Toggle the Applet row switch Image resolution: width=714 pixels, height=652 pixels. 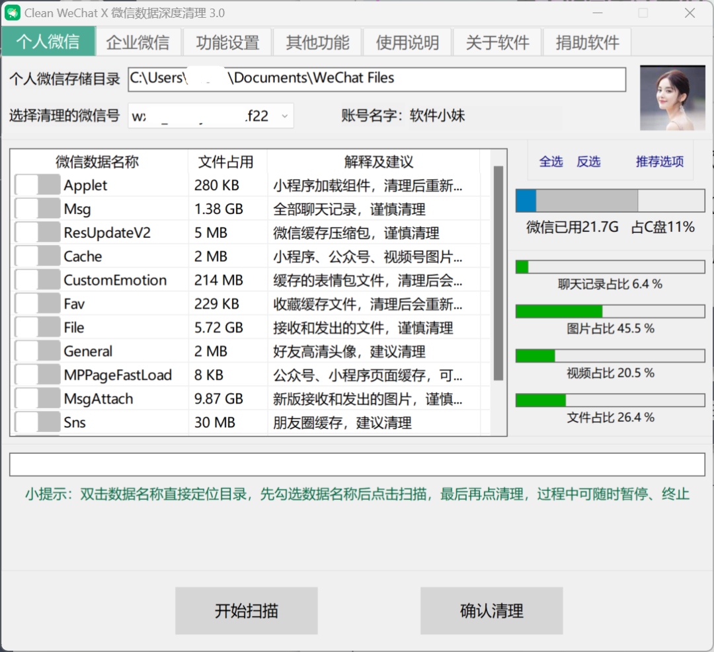[37, 185]
